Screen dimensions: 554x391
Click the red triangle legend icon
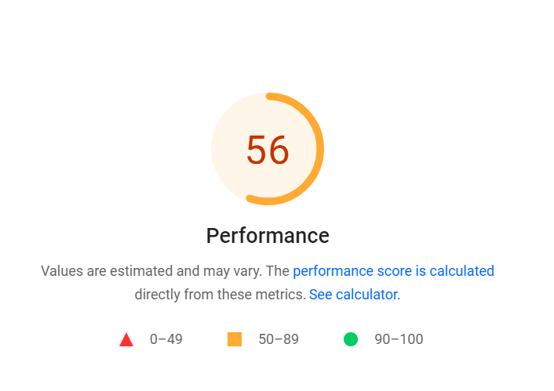(x=126, y=340)
